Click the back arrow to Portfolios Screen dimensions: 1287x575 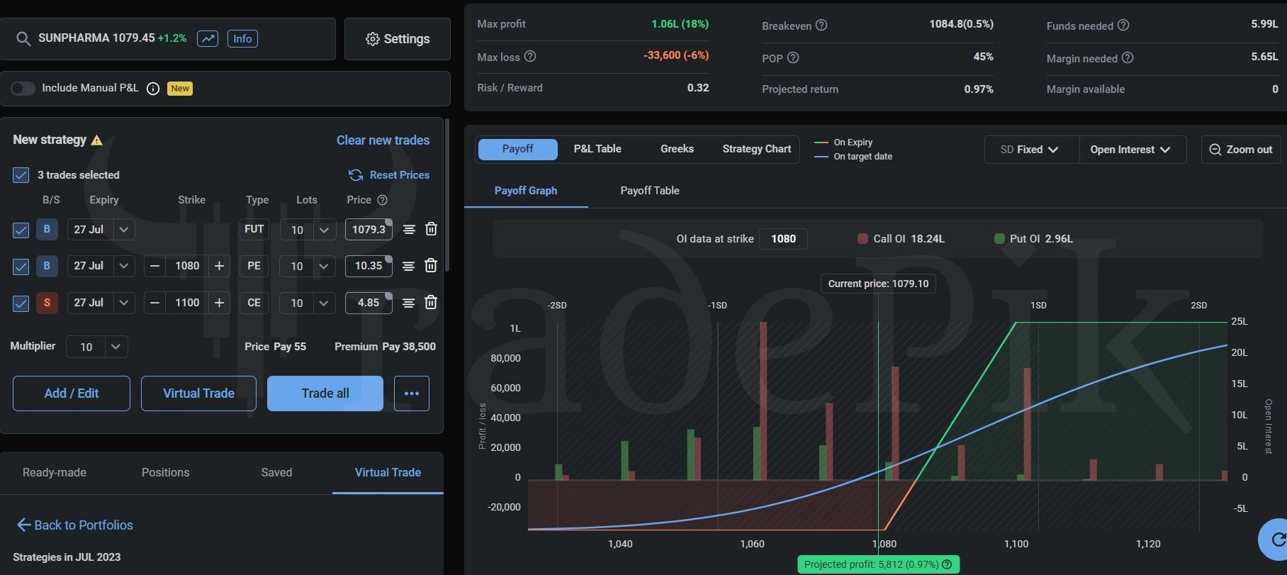[23, 525]
